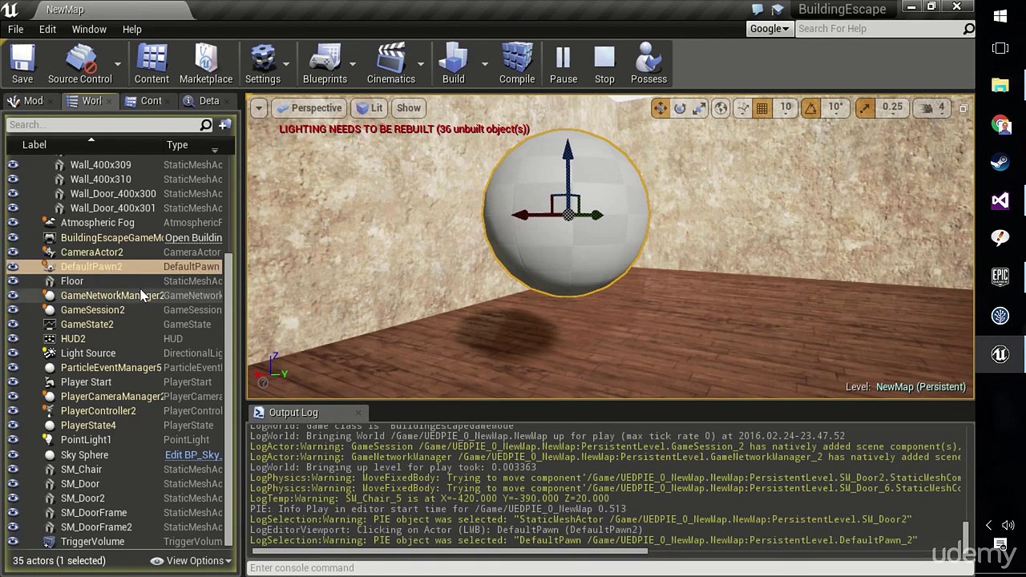The image size is (1026, 577).
Task: Toggle scale snapping arrow icon
Action: coord(865,108)
